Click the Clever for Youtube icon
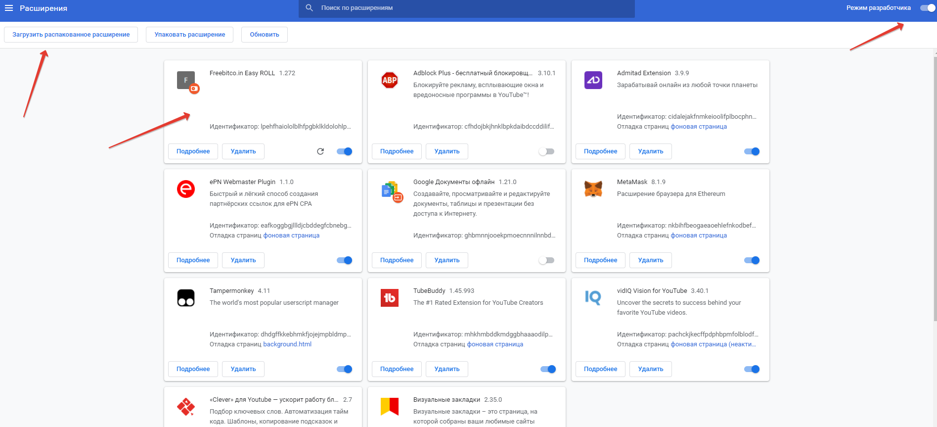The image size is (937, 427). point(186,407)
